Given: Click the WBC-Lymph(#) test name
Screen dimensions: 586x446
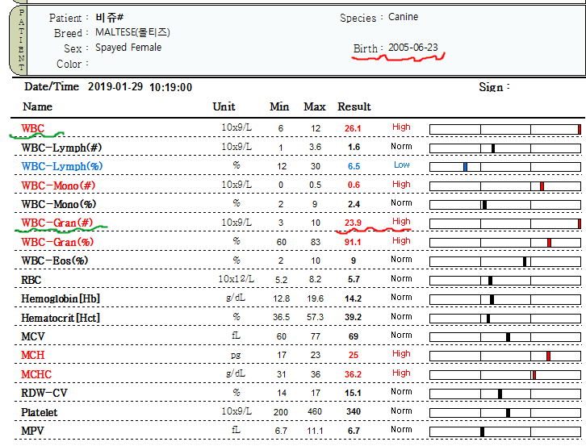Looking at the screenshot, I should click(x=61, y=148).
